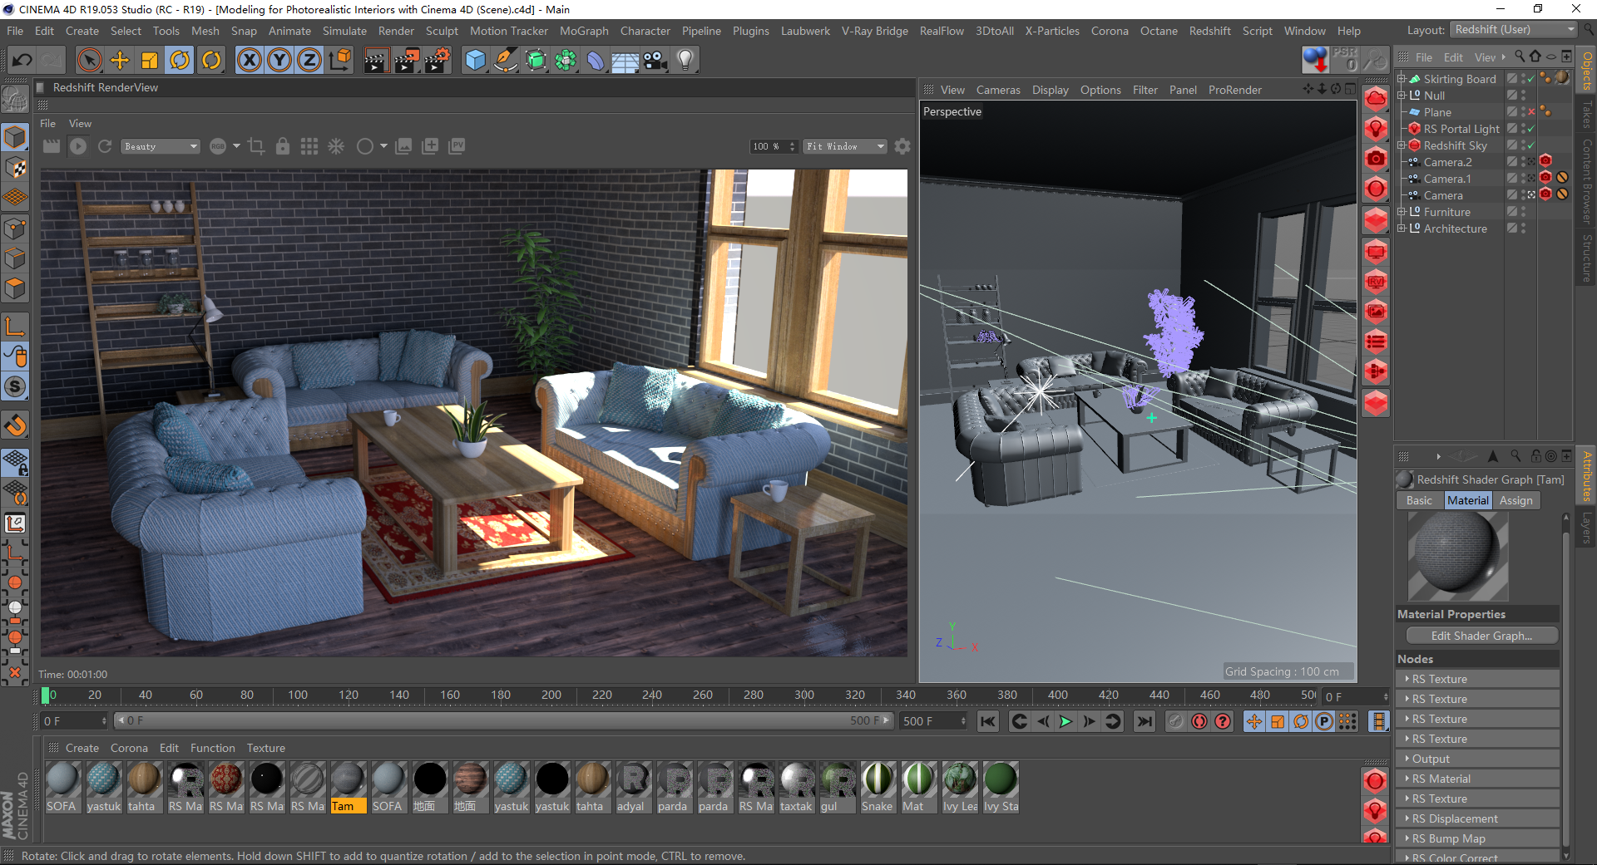Click the visibility dots beside Furniture
The width and height of the screenshot is (1597, 865).
click(1523, 211)
